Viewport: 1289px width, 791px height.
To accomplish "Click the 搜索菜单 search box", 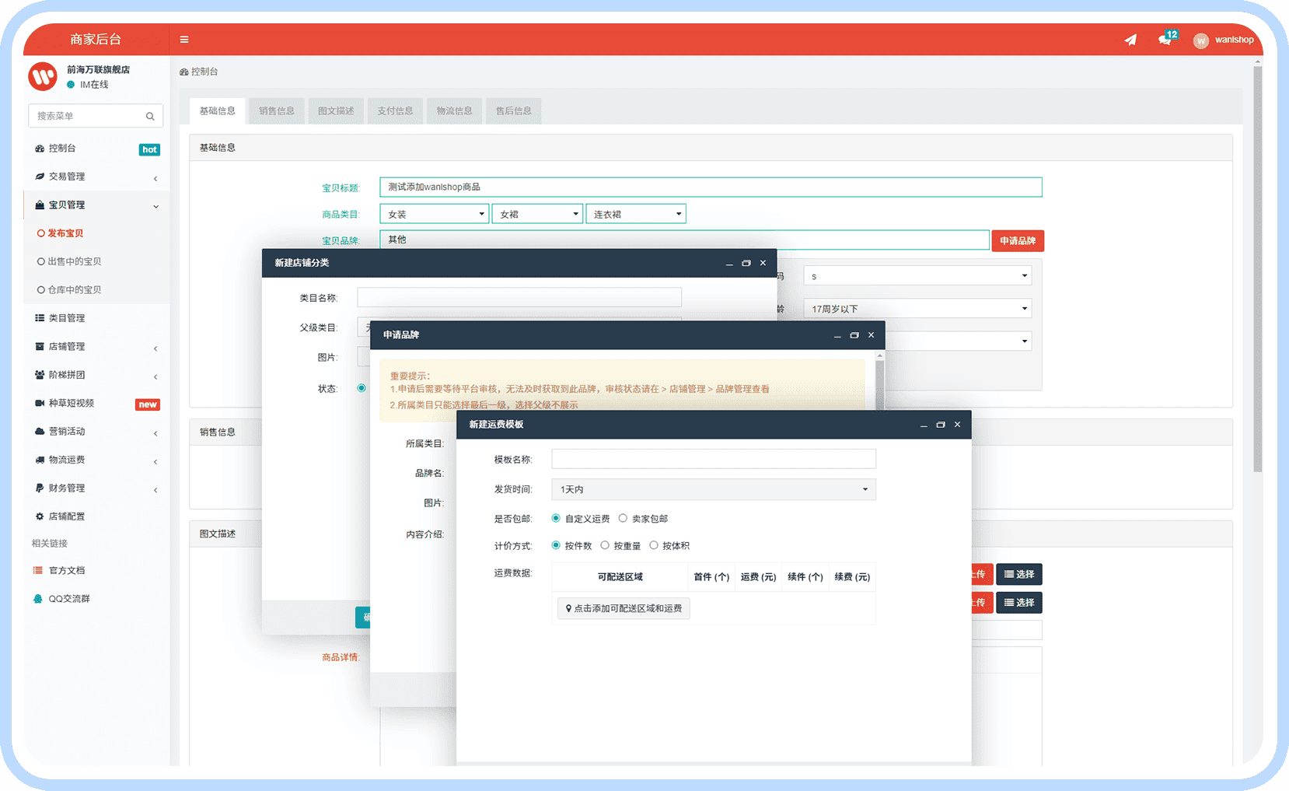I will pos(96,116).
